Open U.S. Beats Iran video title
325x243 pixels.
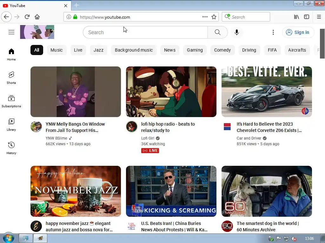(x=174, y=227)
